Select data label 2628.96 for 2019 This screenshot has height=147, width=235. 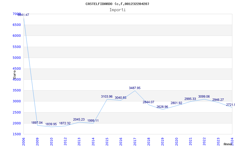pyautogui.click(x=162, y=107)
